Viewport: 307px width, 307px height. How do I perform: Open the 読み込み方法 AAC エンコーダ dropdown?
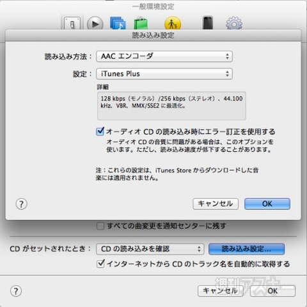tap(164, 56)
